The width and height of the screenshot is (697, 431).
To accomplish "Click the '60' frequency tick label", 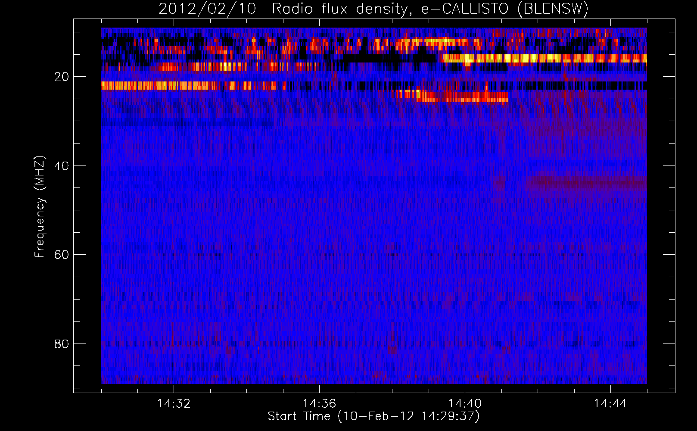I will (62, 255).
